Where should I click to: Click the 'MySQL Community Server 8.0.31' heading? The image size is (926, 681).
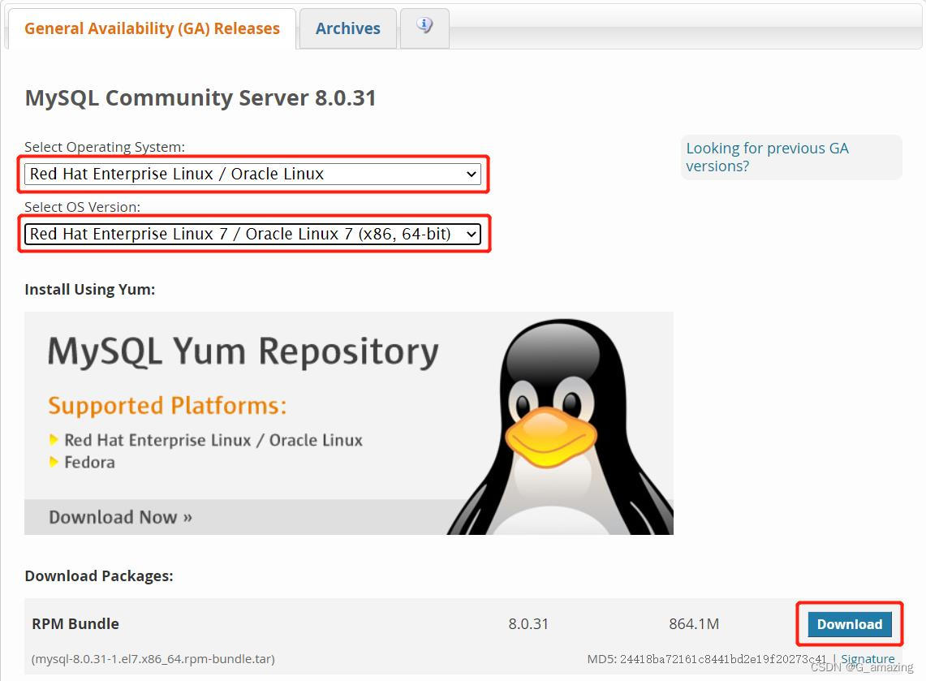click(200, 97)
